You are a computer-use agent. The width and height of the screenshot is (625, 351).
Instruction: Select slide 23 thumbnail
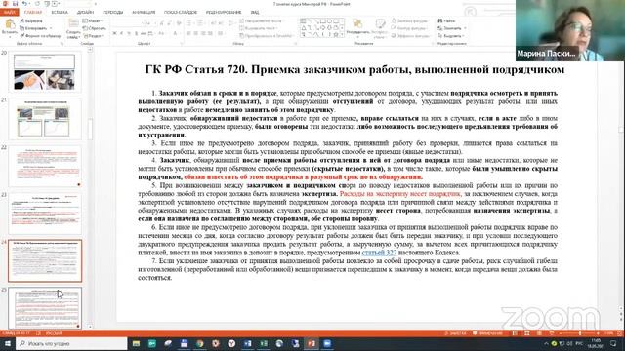pos(45,214)
